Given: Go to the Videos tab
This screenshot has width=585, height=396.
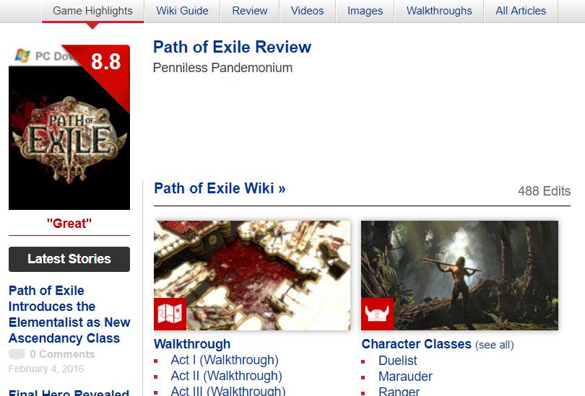Looking at the screenshot, I should click(307, 11).
